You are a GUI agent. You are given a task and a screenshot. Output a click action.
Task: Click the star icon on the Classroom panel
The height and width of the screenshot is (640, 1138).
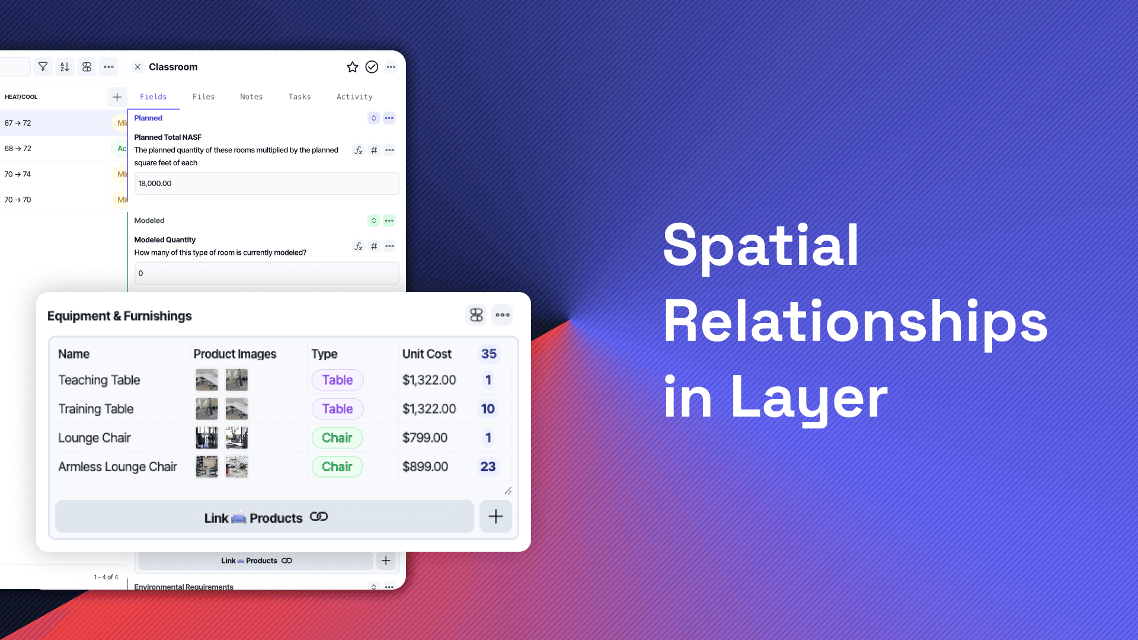point(353,67)
